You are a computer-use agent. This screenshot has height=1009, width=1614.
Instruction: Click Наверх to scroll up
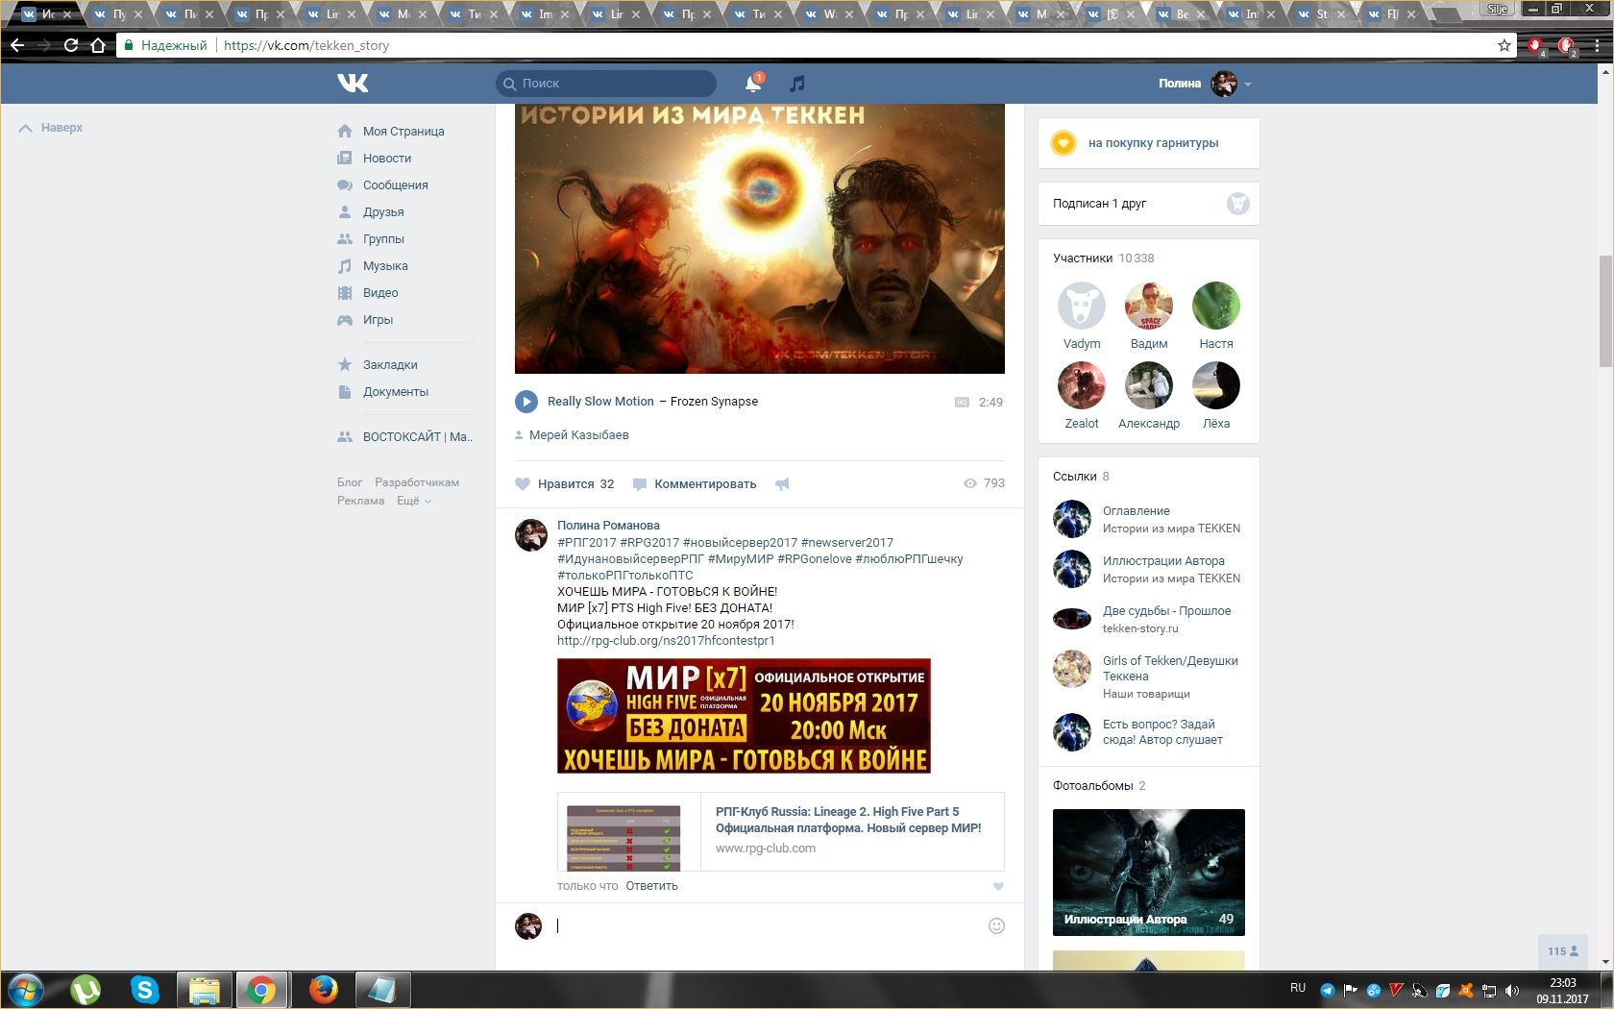[x=51, y=128]
